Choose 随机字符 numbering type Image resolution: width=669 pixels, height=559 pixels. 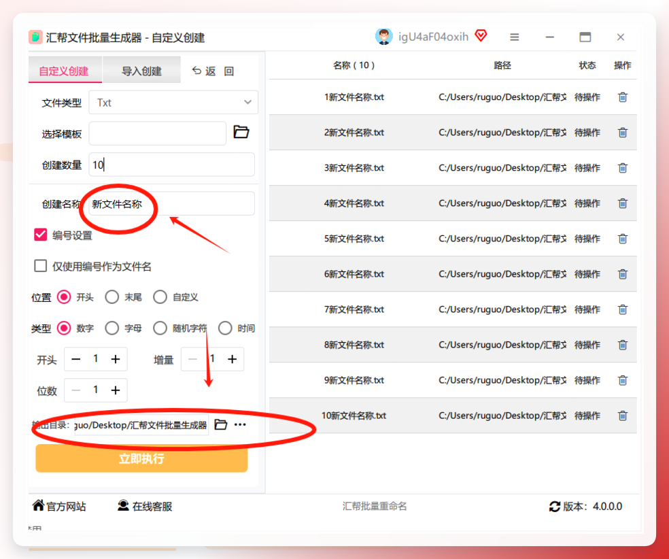pos(160,328)
